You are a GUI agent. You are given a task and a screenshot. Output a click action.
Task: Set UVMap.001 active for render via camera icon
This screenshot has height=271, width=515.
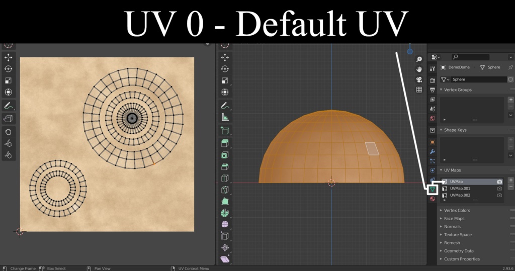(x=499, y=189)
